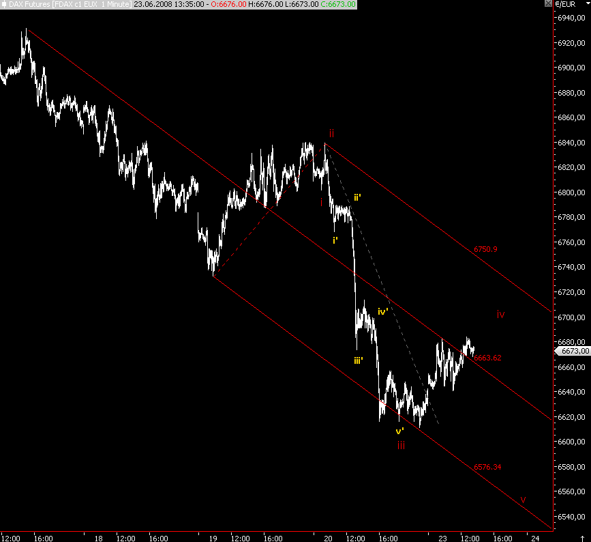Click the 6600,00 price axis label
The image size is (591, 542).
(x=572, y=442)
